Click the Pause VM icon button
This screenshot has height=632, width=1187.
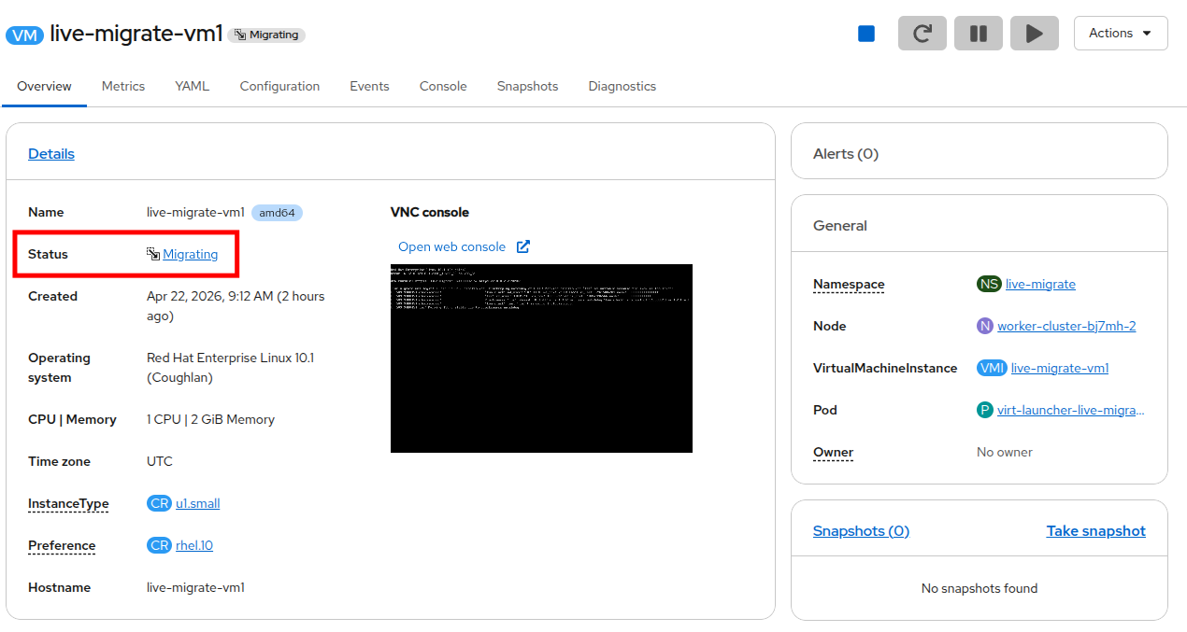click(x=979, y=34)
